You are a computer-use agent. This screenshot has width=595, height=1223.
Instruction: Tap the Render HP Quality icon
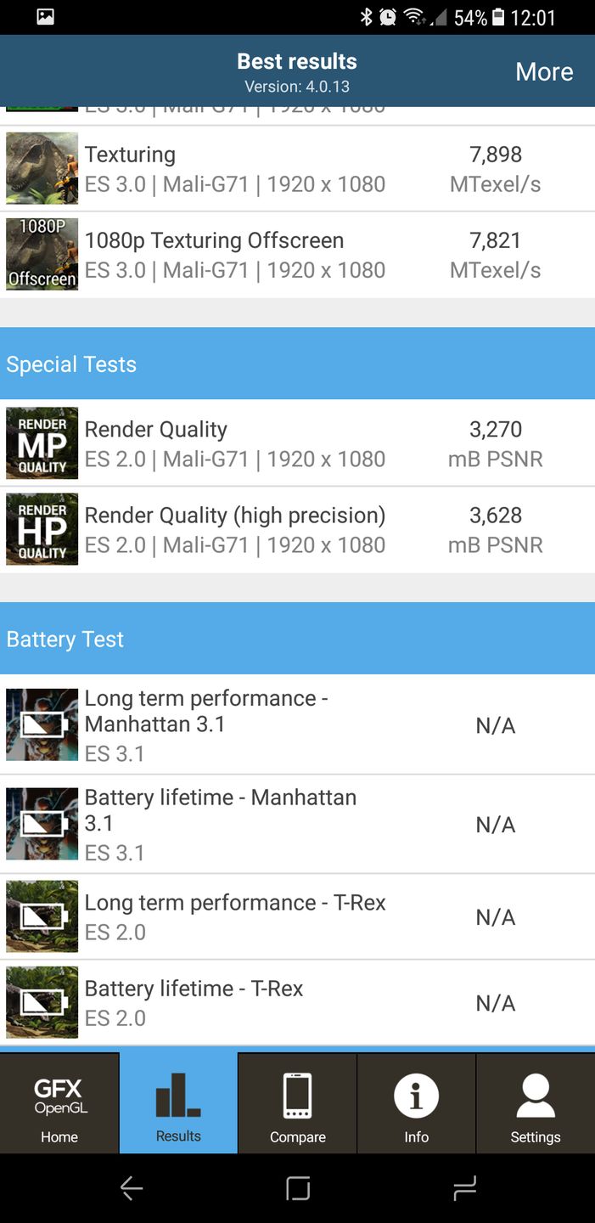[42, 529]
